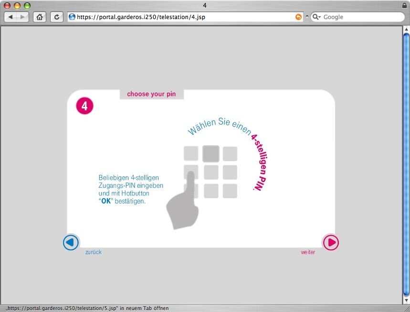
Task: Click the top-left keypad key
Action: click(191, 153)
